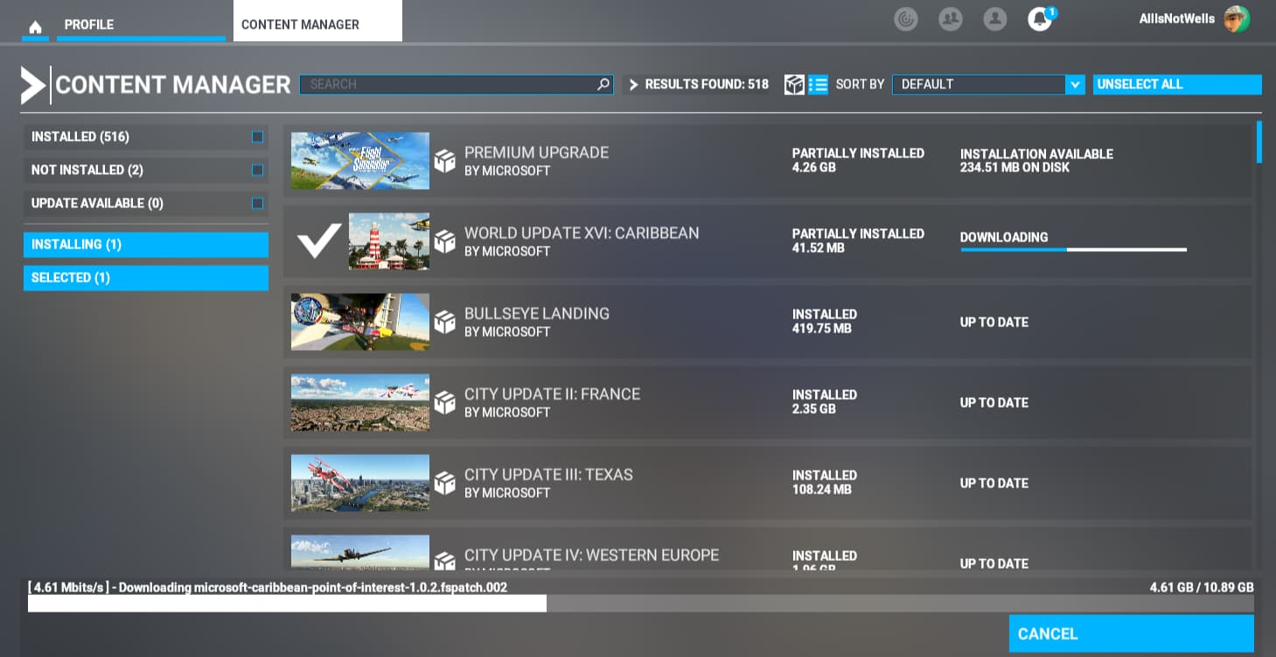Open the notification bell with badge
The width and height of the screenshot is (1276, 657).
click(x=1040, y=17)
